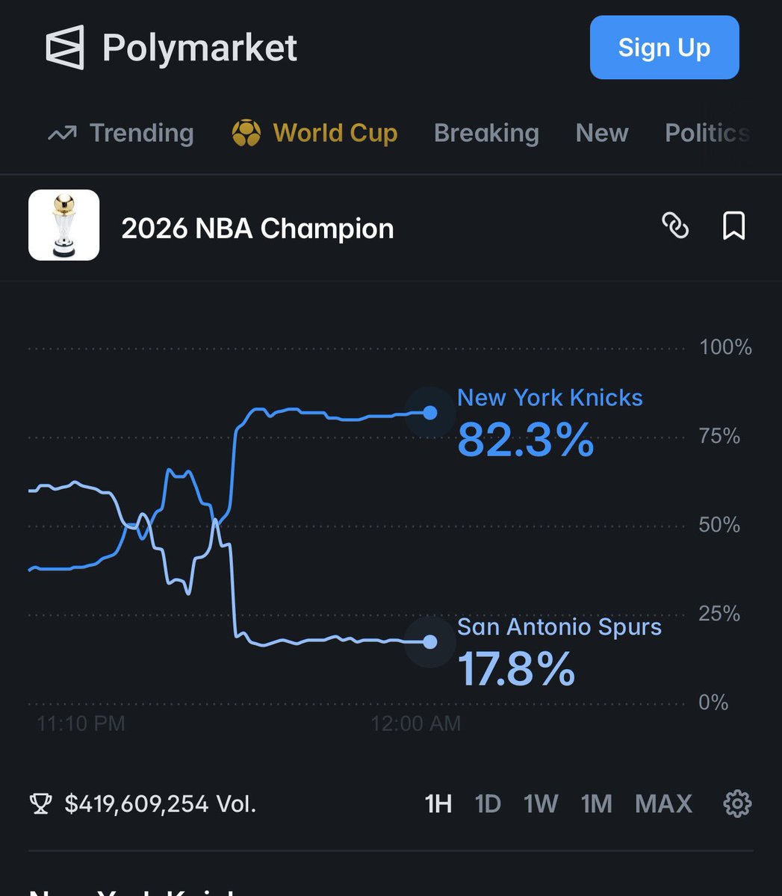This screenshot has width=782, height=896.
Task: Select the San Antonio Spurs data point
Action: pos(430,641)
